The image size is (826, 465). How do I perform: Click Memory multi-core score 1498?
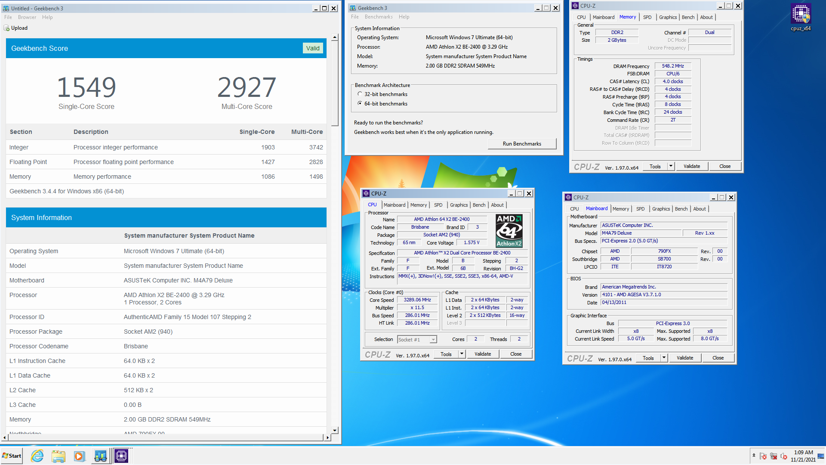click(x=316, y=177)
